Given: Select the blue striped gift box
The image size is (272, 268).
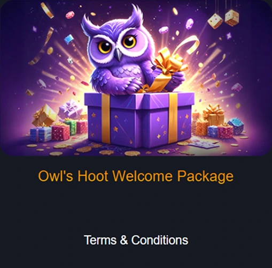Looking at the screenshot, I should point(41,134).
